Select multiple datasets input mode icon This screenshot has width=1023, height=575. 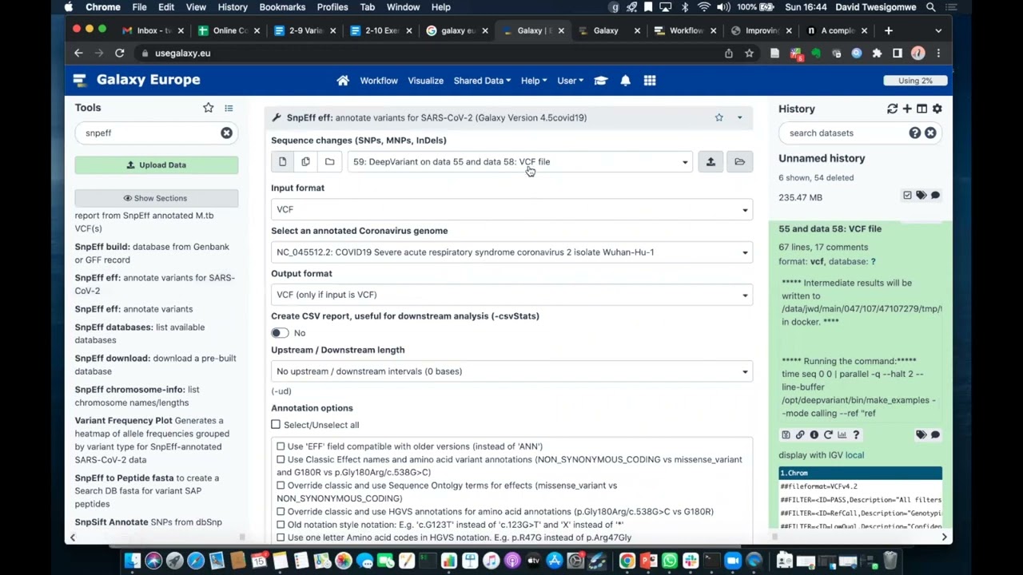pos(305,162)
